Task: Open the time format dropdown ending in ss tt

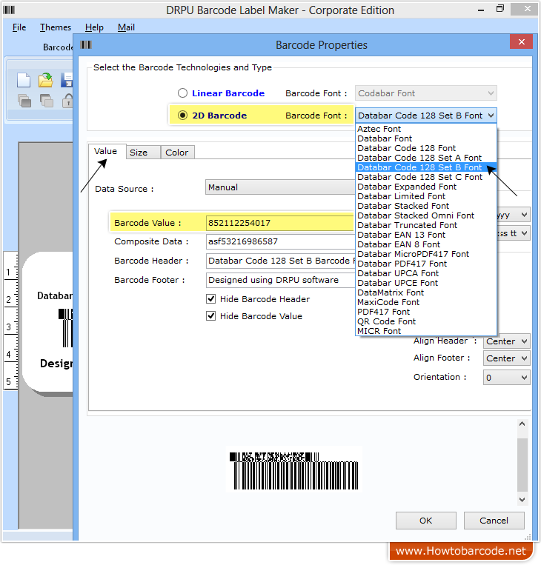Action: (514, 233)
